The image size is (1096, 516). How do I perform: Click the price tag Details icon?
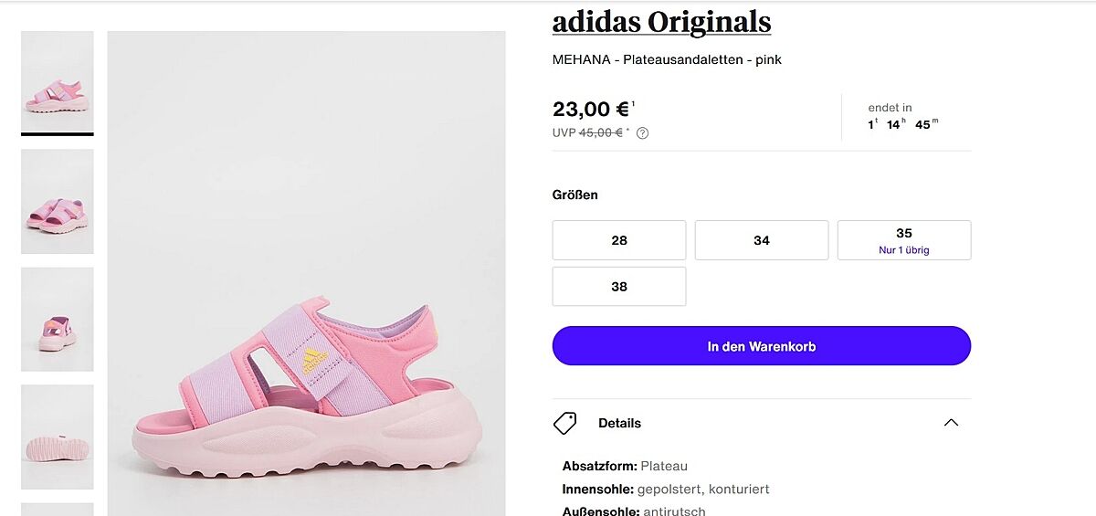pyautogui.click(x=565, y=423)
